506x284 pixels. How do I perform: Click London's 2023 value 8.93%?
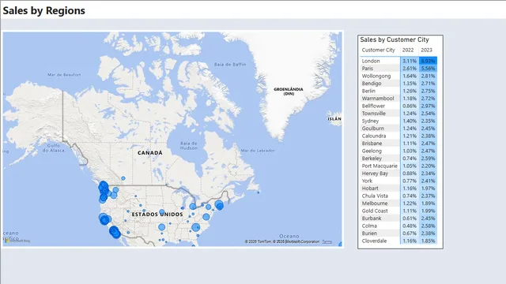pos(428,61)
